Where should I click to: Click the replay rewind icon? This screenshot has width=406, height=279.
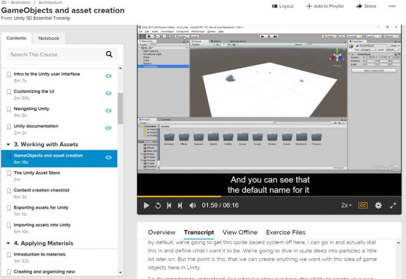(158, 205)
